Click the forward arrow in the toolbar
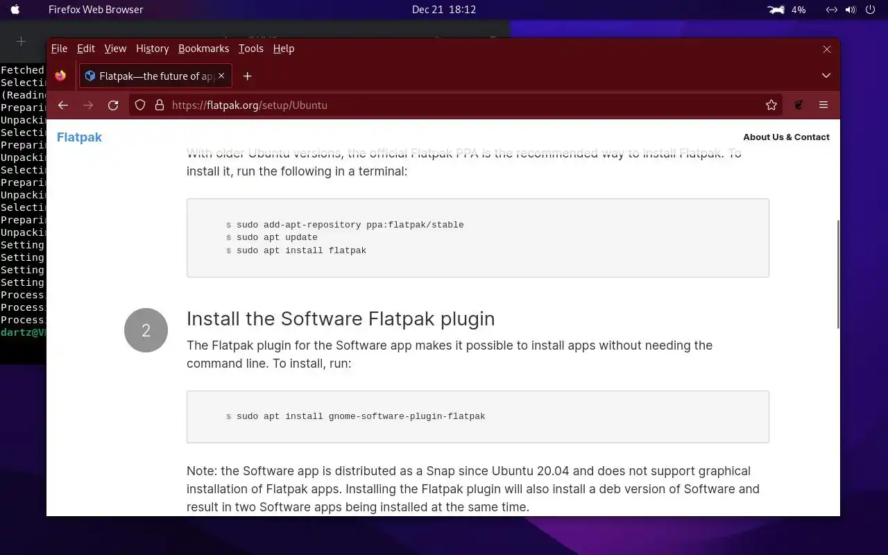Image resolution: width=888 pixels, height=555 pixels. click(x=88, y=105)
